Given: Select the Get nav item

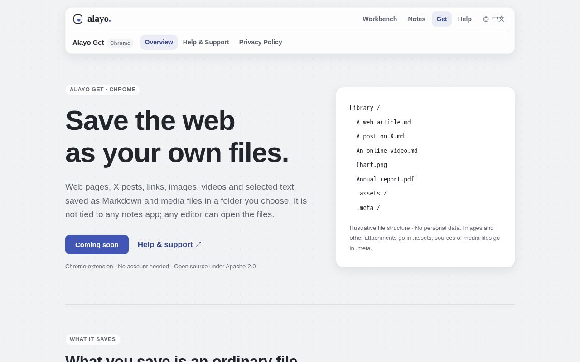Looking at the screenshot, I should click(442, 19).
